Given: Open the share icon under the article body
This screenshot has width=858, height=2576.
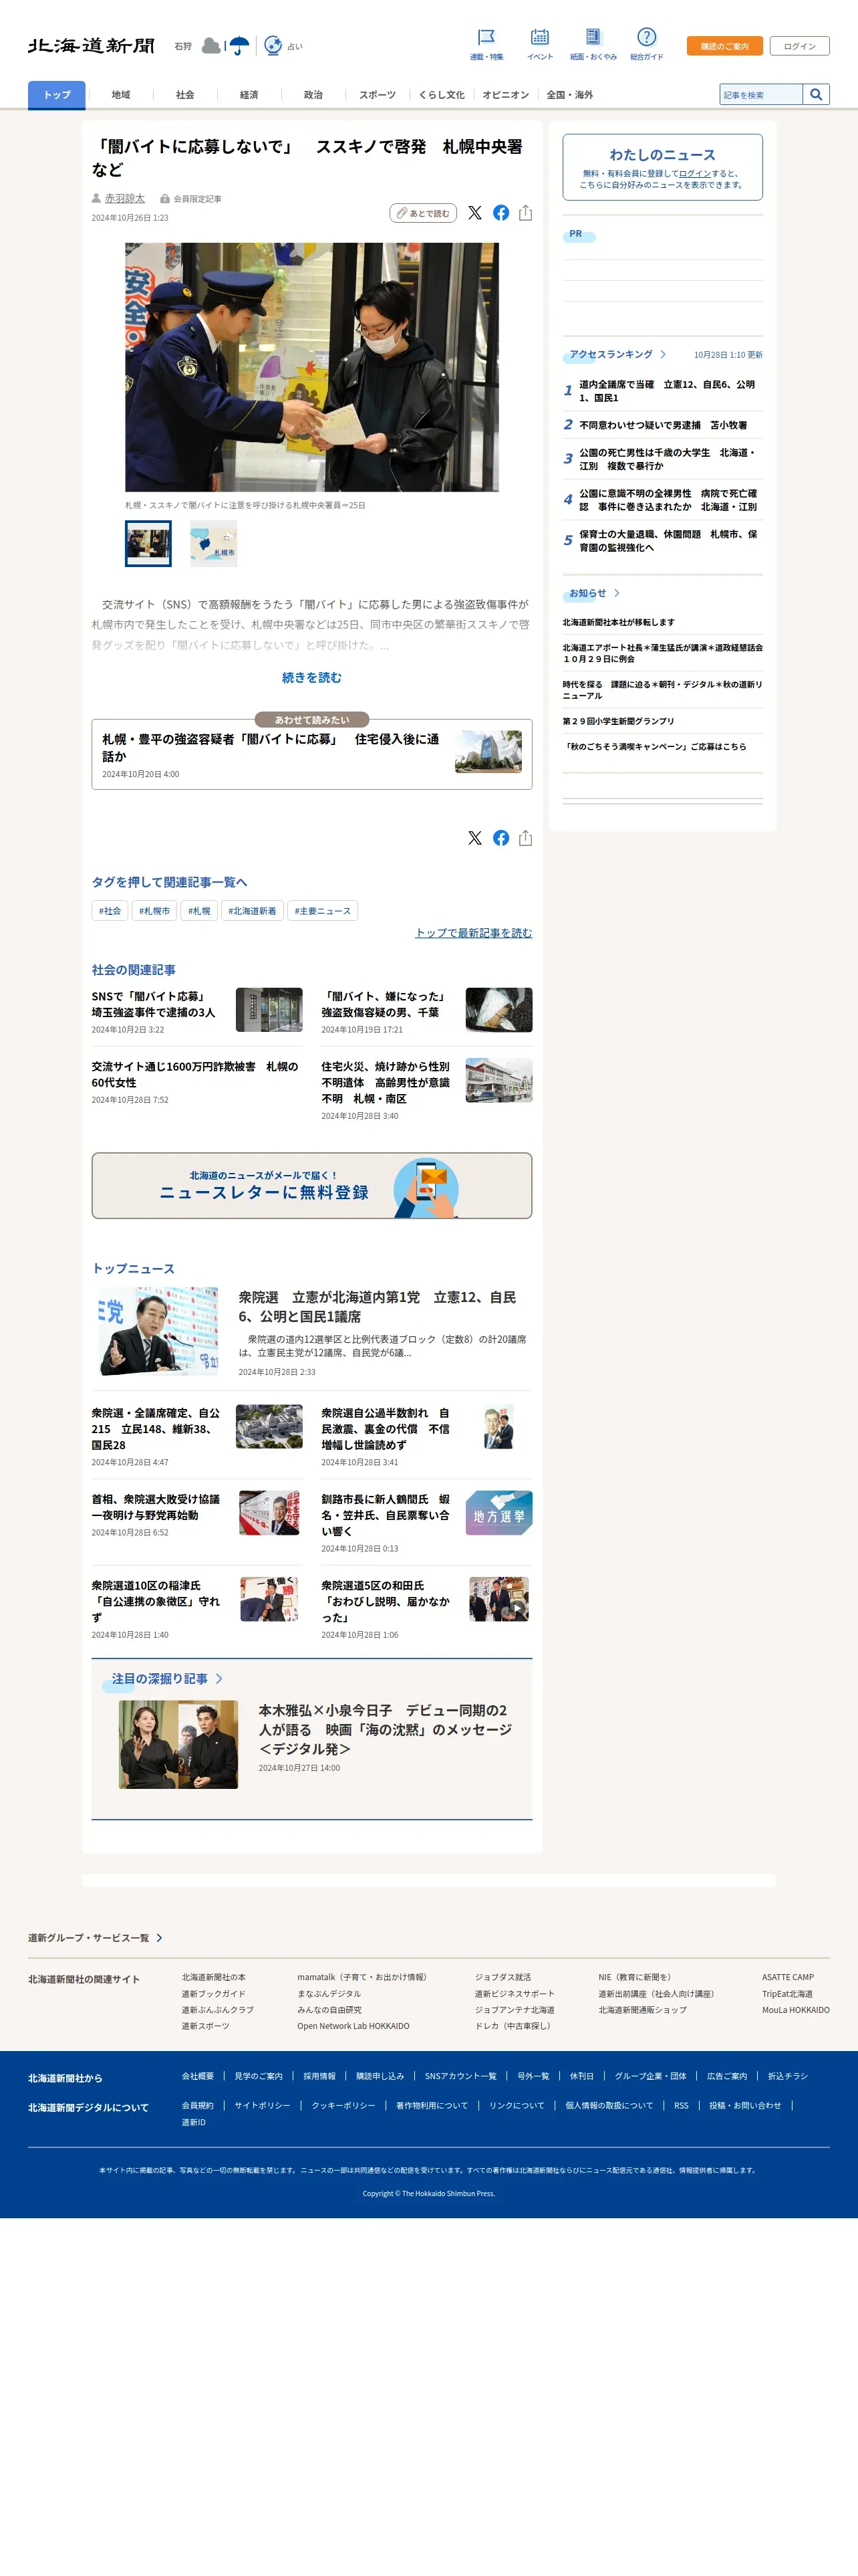Looking at the screenshot, I should [525, 838].
